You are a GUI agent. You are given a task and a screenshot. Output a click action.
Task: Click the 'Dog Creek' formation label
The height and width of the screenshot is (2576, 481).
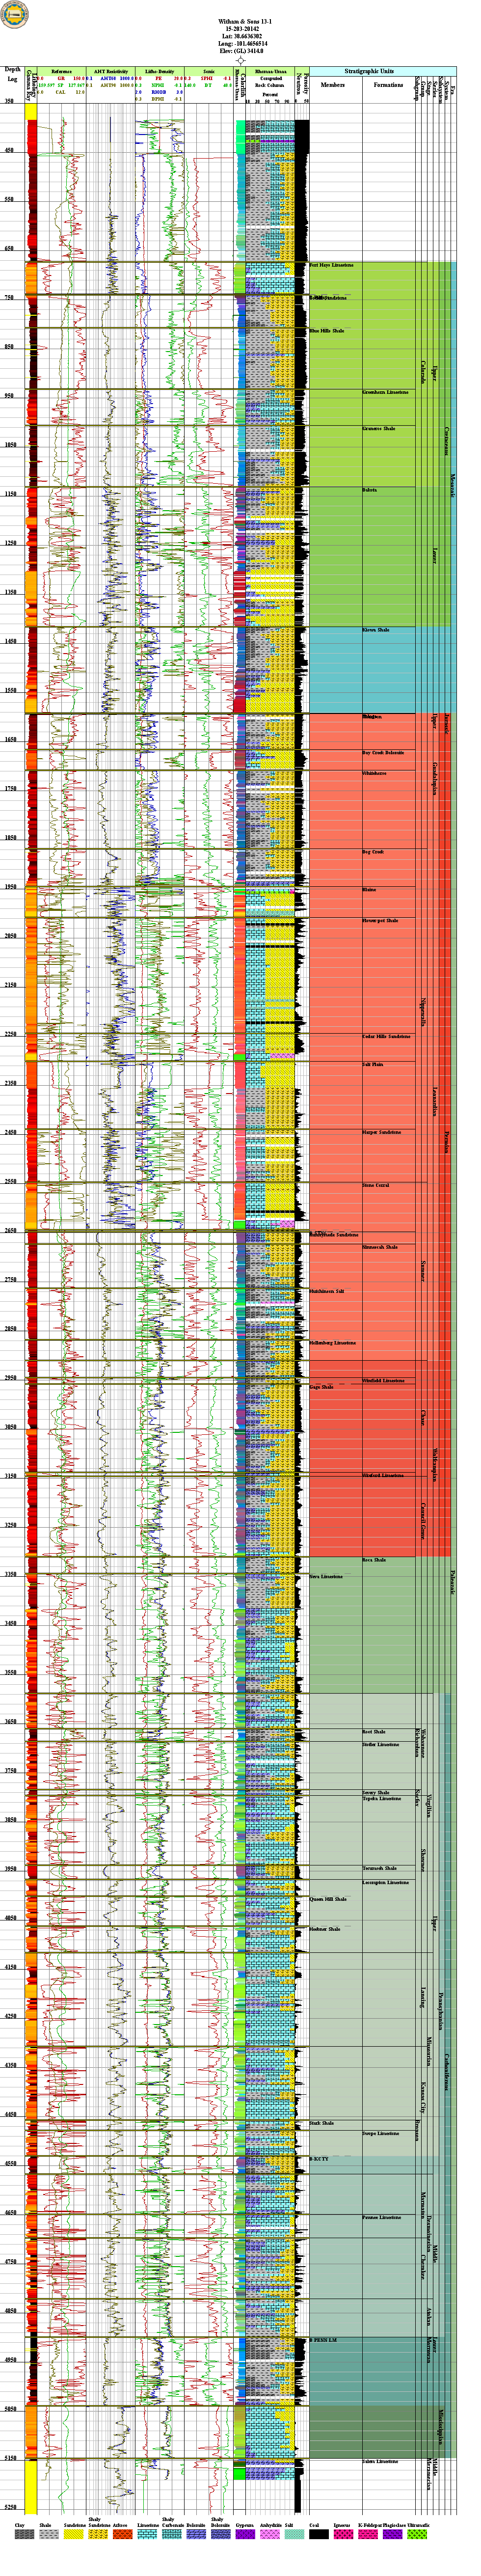(x=372, y=852)
